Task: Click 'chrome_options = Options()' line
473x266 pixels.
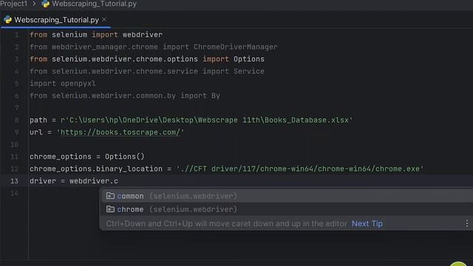Action: tap(87, 157)
